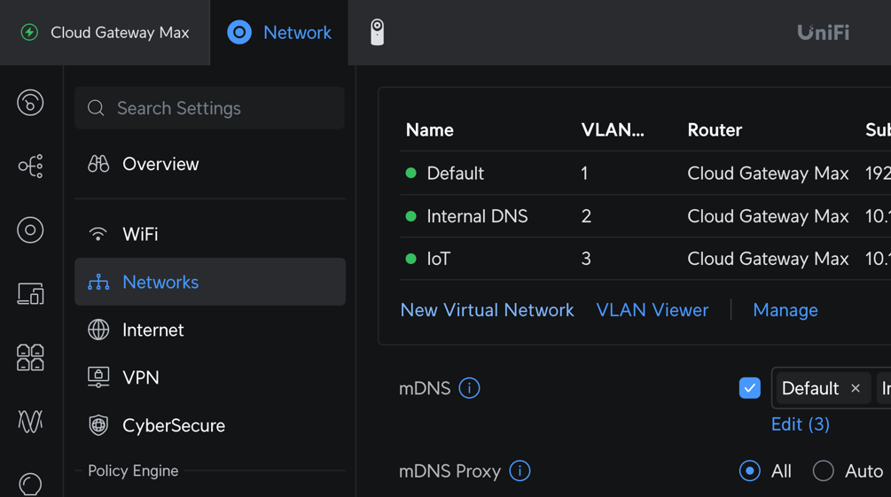Switch to the Network application tab

(x=279, y=33)
